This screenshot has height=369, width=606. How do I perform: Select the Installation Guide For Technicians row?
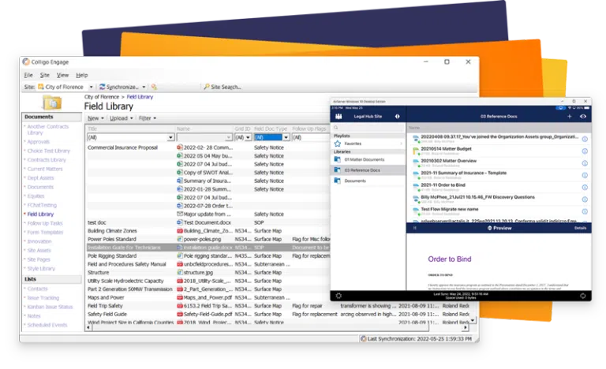[x=208, y=248]
